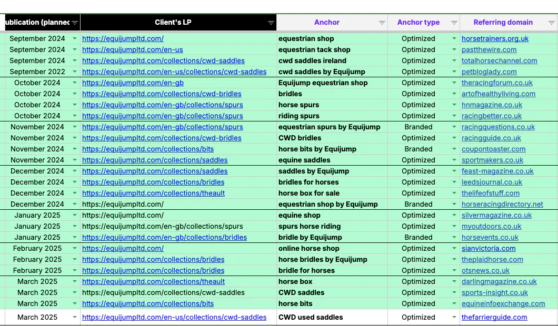Open the darlingmagazine.co.uk link

tap(499, 281)
